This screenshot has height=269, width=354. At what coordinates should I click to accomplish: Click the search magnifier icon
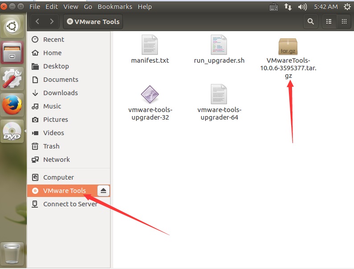coord(310,21)
